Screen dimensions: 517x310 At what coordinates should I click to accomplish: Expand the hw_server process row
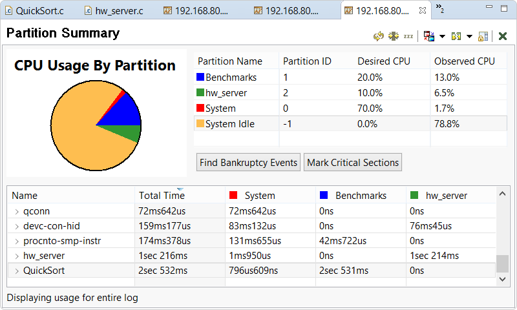click(x=17, y=256)
